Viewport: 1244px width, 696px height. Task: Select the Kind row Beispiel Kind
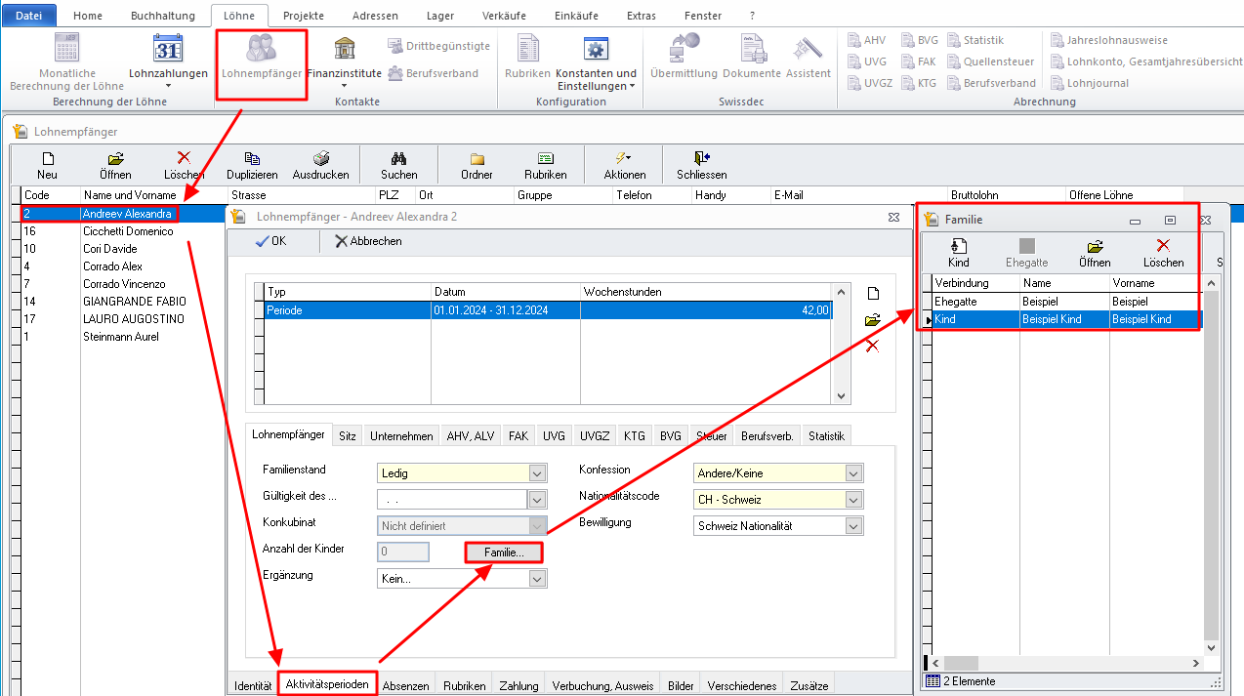(x=1067, y=319)
